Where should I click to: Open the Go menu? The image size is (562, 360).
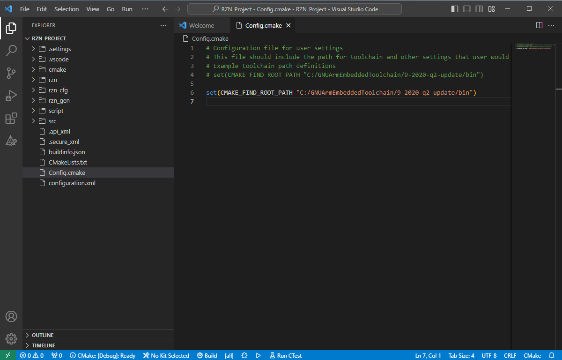coord(111,9)
